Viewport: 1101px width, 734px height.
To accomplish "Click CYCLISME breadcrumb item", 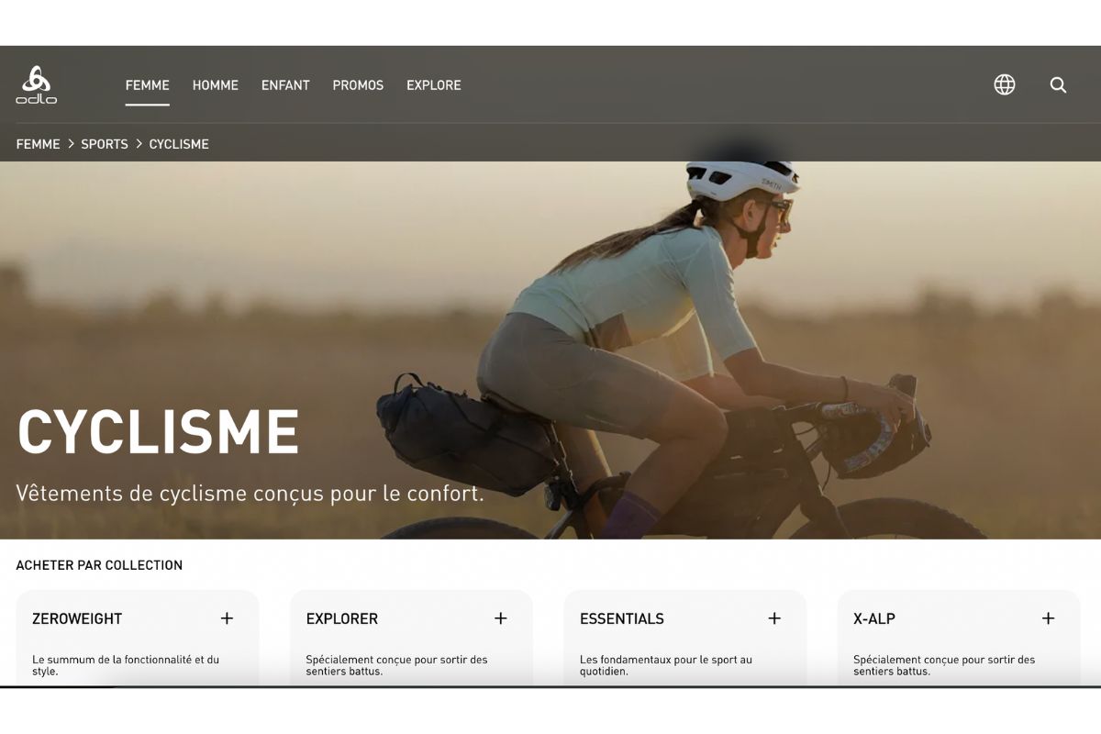I will [179, 144].
